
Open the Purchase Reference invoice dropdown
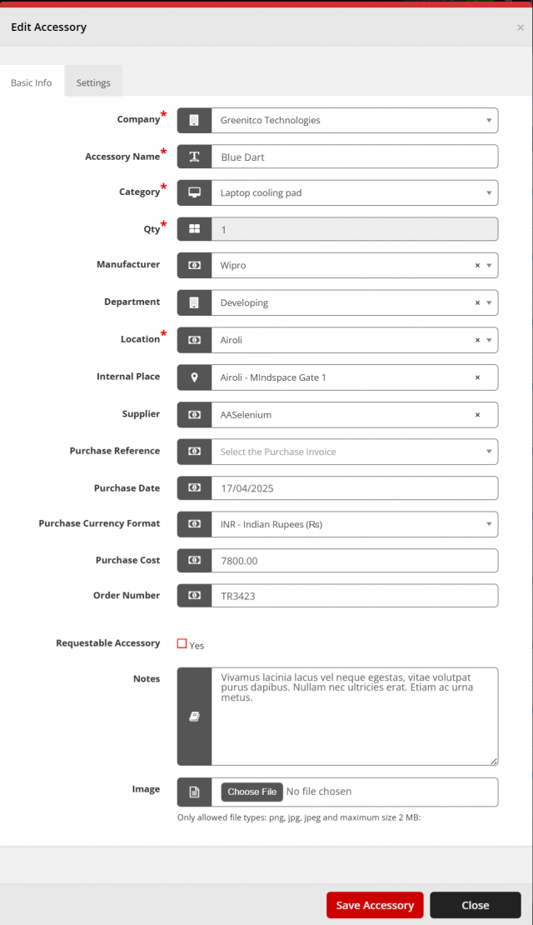coord(354,452)
